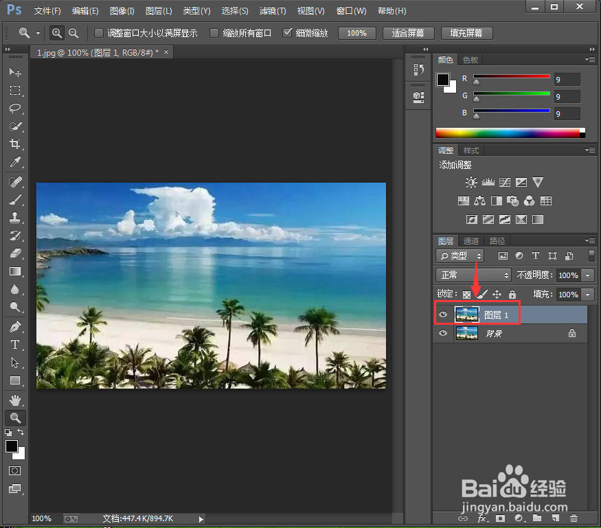Toggle lock image pixels brush icon
This screenshot has height=528, width=601.
(x=482, y=295)
